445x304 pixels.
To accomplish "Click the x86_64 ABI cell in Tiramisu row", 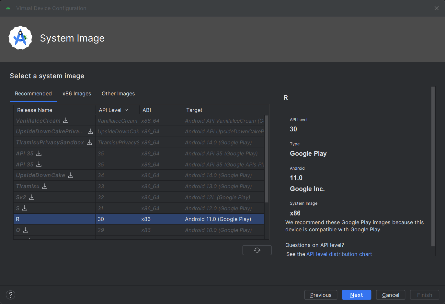I will point(161,186).
